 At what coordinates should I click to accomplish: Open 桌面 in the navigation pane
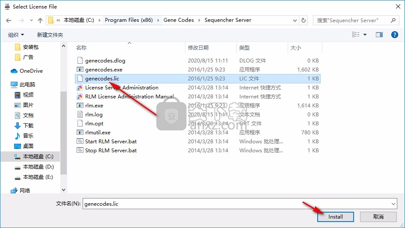(28, 146)
